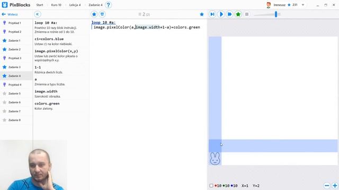This screenshot has height=190, width=339.
Task: Toggle the checkbox beside the RGB values
Action: pos(211,185)
